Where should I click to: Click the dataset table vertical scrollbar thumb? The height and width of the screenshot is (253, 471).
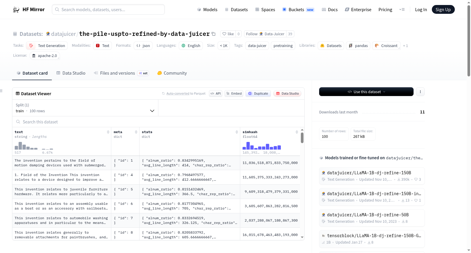302,138
